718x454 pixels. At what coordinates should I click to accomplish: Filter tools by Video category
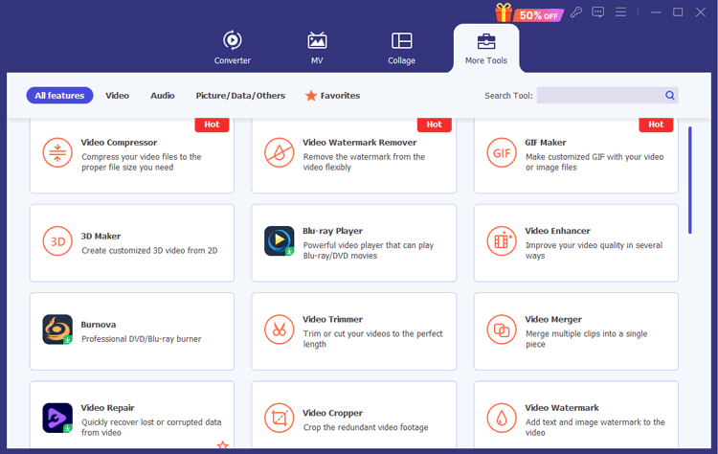(117, 95)
